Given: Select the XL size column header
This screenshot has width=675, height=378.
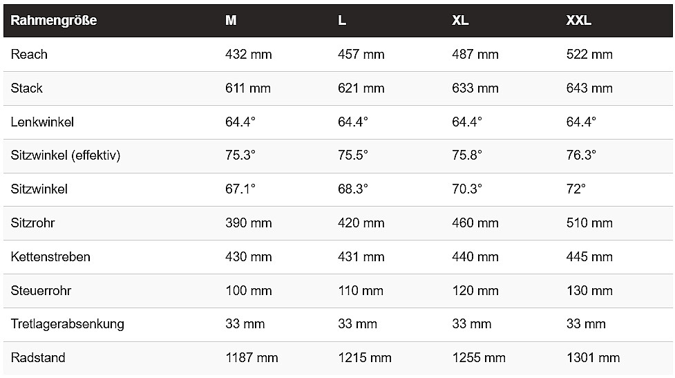Looking at the screenshot, I should (460, 21).
